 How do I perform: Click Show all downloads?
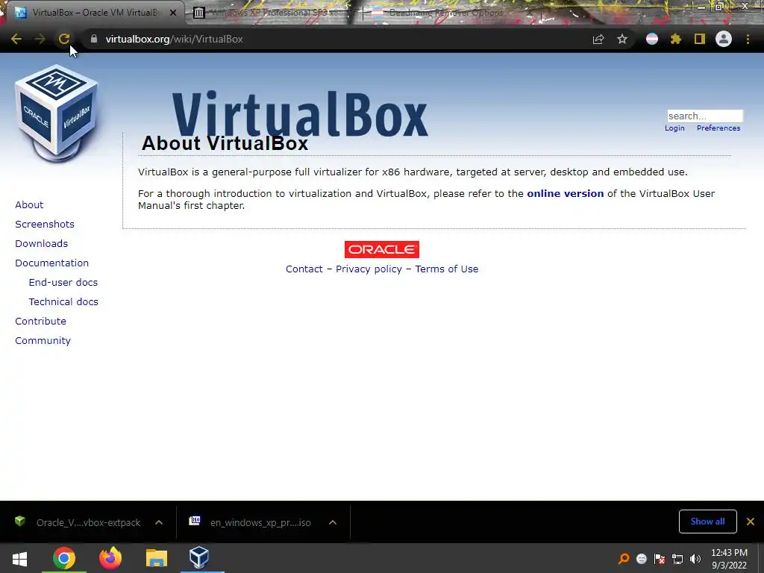click(x=707, y=522)
